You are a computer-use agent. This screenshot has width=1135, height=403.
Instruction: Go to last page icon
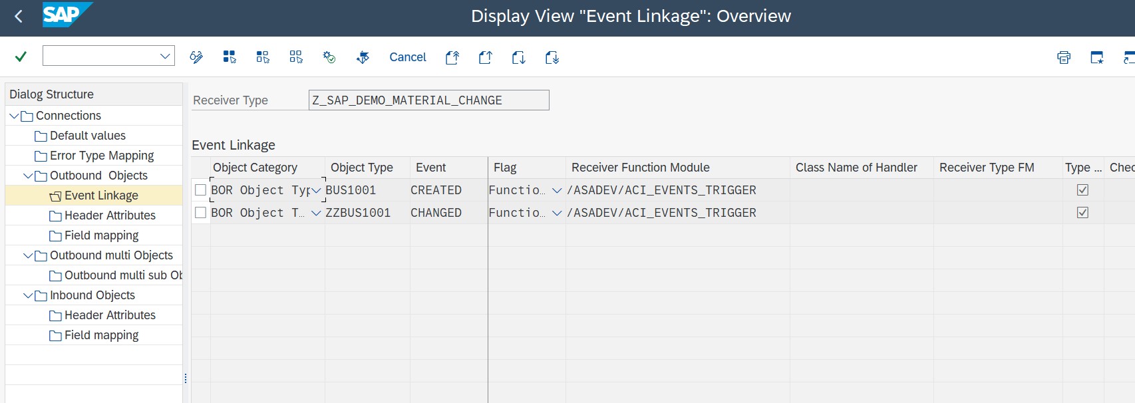click(552, 57)
